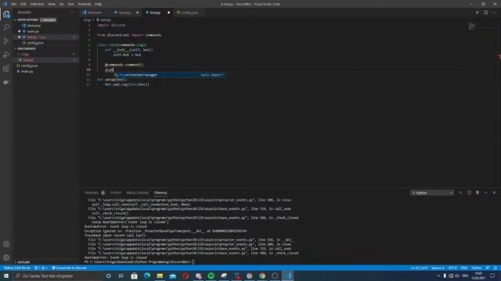Close the terminal panel
Screen dimensions: 501x281
point(494,193)
